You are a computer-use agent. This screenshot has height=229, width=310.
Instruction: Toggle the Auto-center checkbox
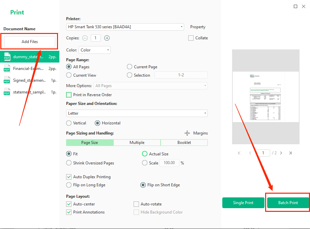coord(69,204)
